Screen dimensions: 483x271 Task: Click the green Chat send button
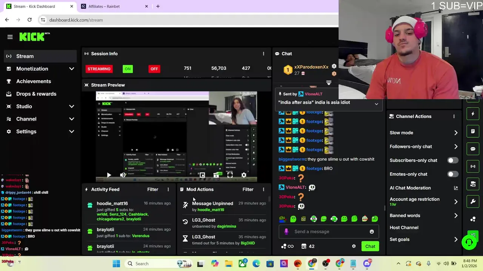pyautogui.click(x=370, y=247)
